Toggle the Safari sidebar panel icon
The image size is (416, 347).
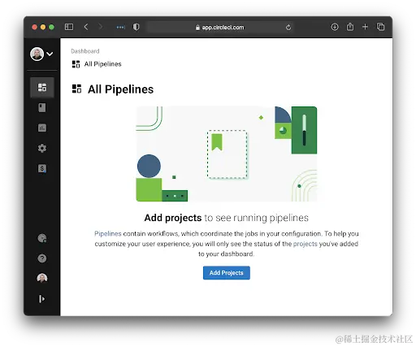coord(69,27)
